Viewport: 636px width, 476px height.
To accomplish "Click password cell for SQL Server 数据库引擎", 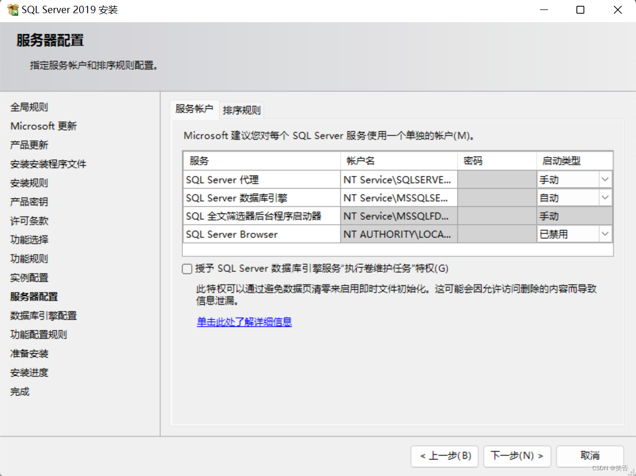I will coord(497,198).
